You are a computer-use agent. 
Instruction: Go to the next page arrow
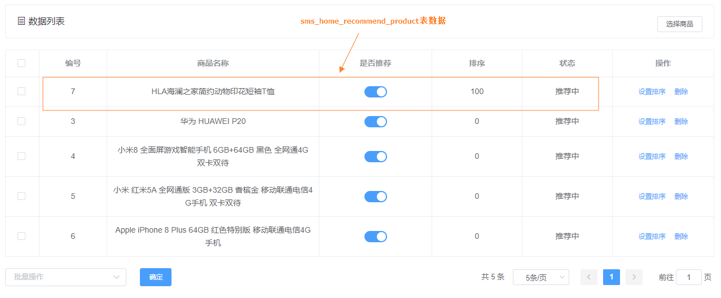pyautogui.click(x=634, y=277)
